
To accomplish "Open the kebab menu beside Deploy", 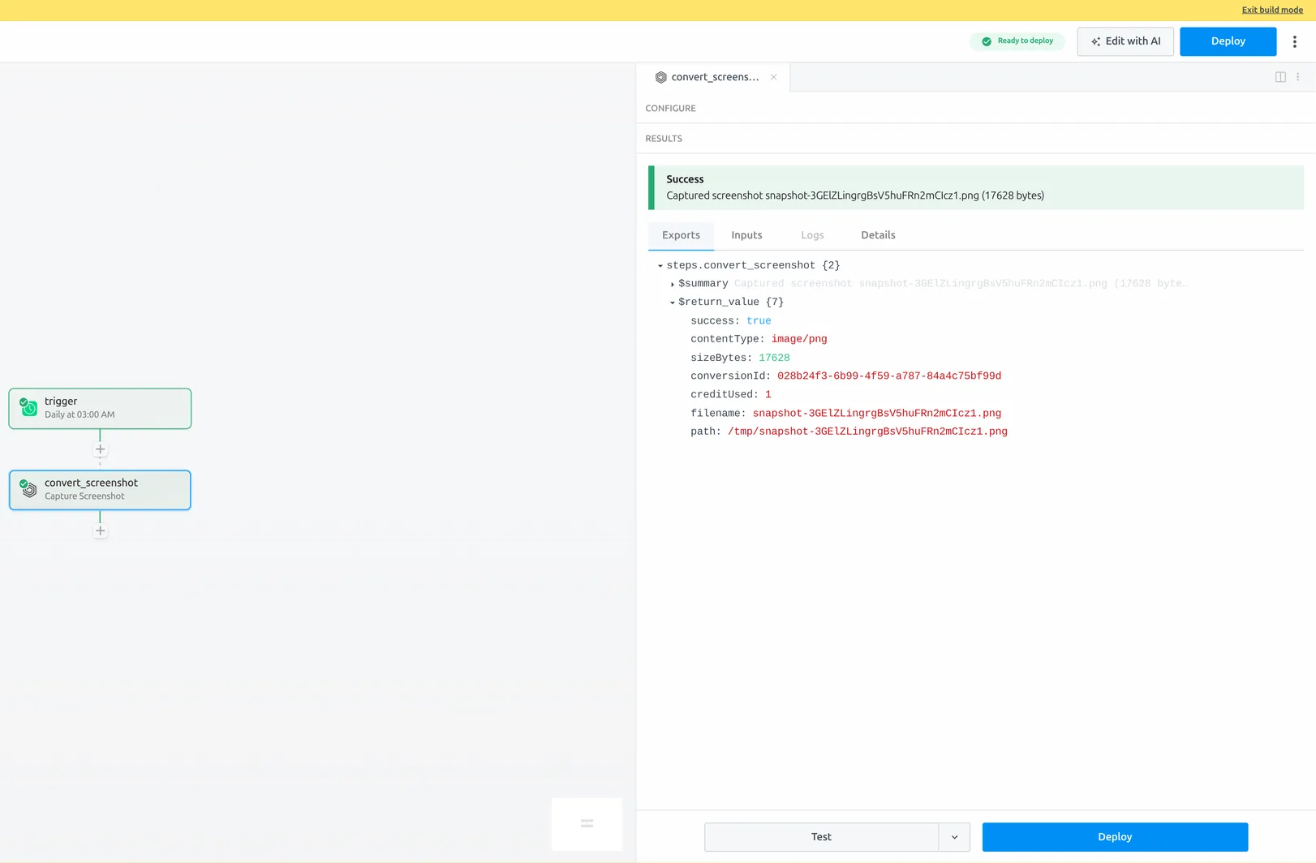I will coord(1294,41).
